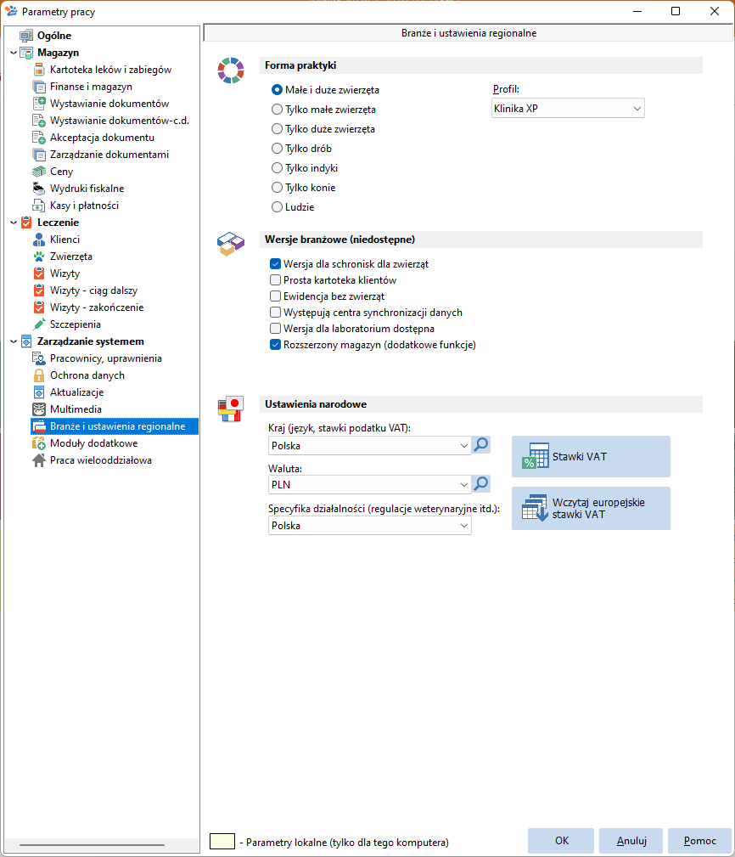Click the Akceptacja dokumentu icon
The height and width of the screenshot is (857, 735).
point(39,138)
